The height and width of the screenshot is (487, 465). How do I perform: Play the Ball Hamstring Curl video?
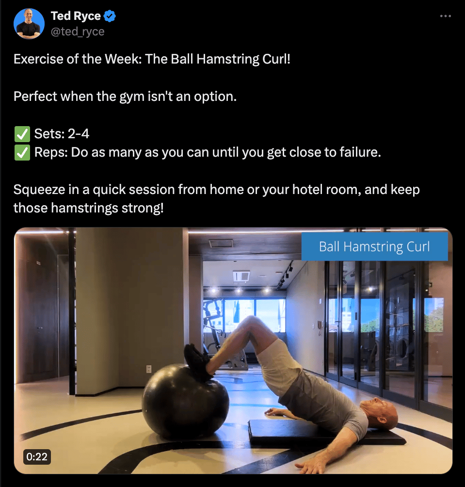click(x=233, y=351)
